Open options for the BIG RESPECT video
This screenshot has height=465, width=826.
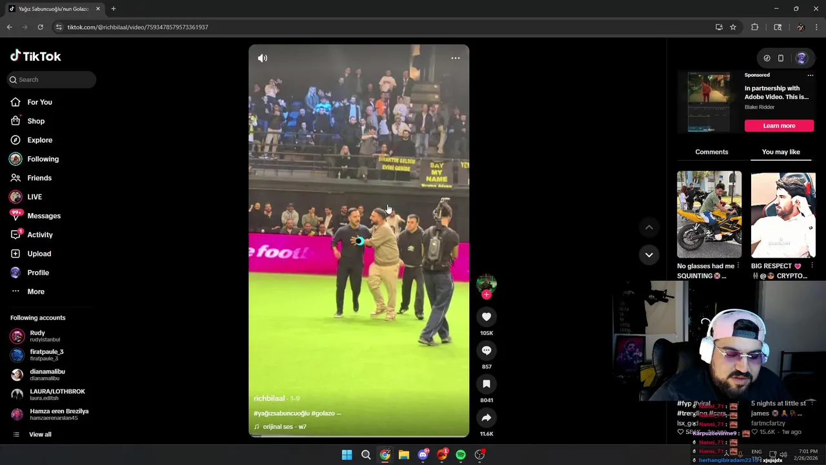(x=812, y=266)
